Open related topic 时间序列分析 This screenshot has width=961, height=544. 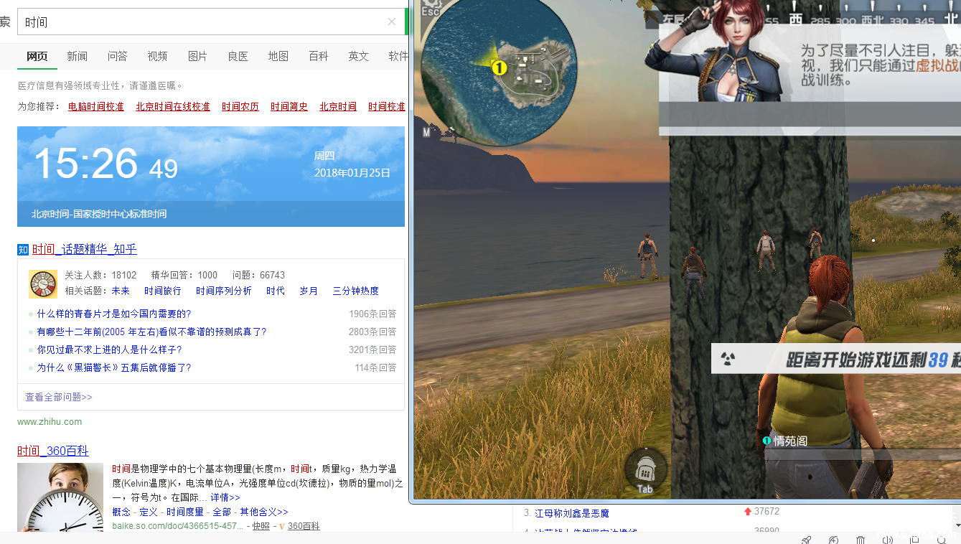[x=224, y=291]
